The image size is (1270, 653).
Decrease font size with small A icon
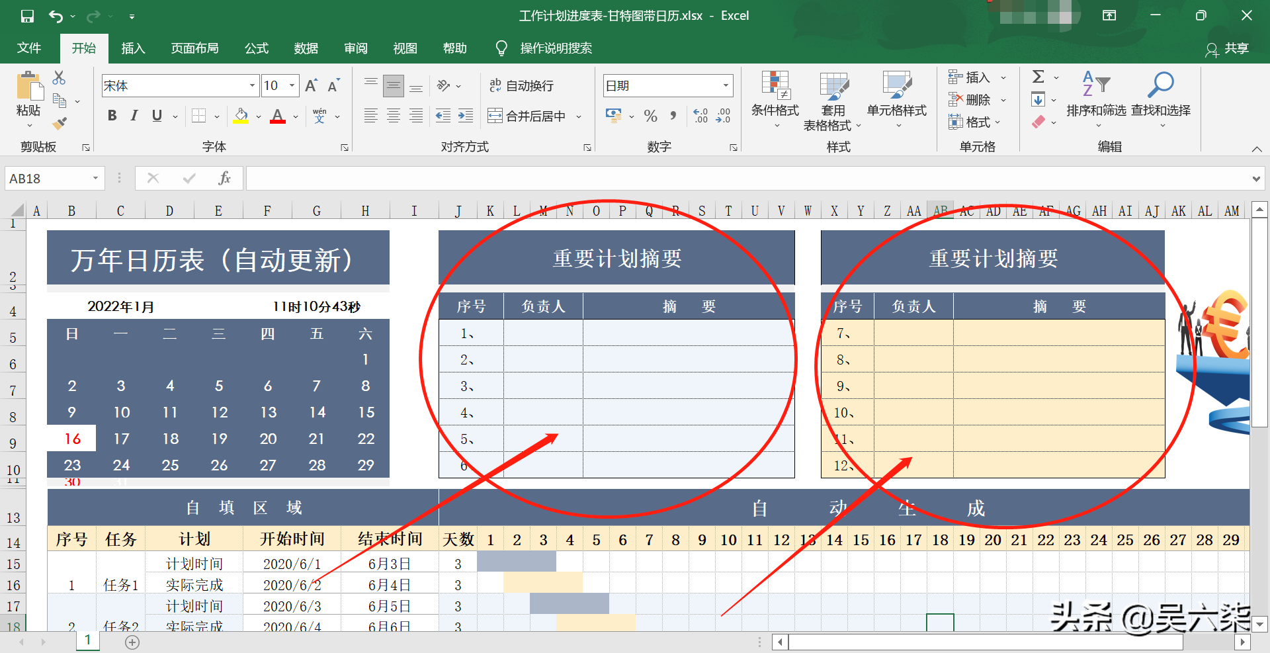[x=333, y=85]
